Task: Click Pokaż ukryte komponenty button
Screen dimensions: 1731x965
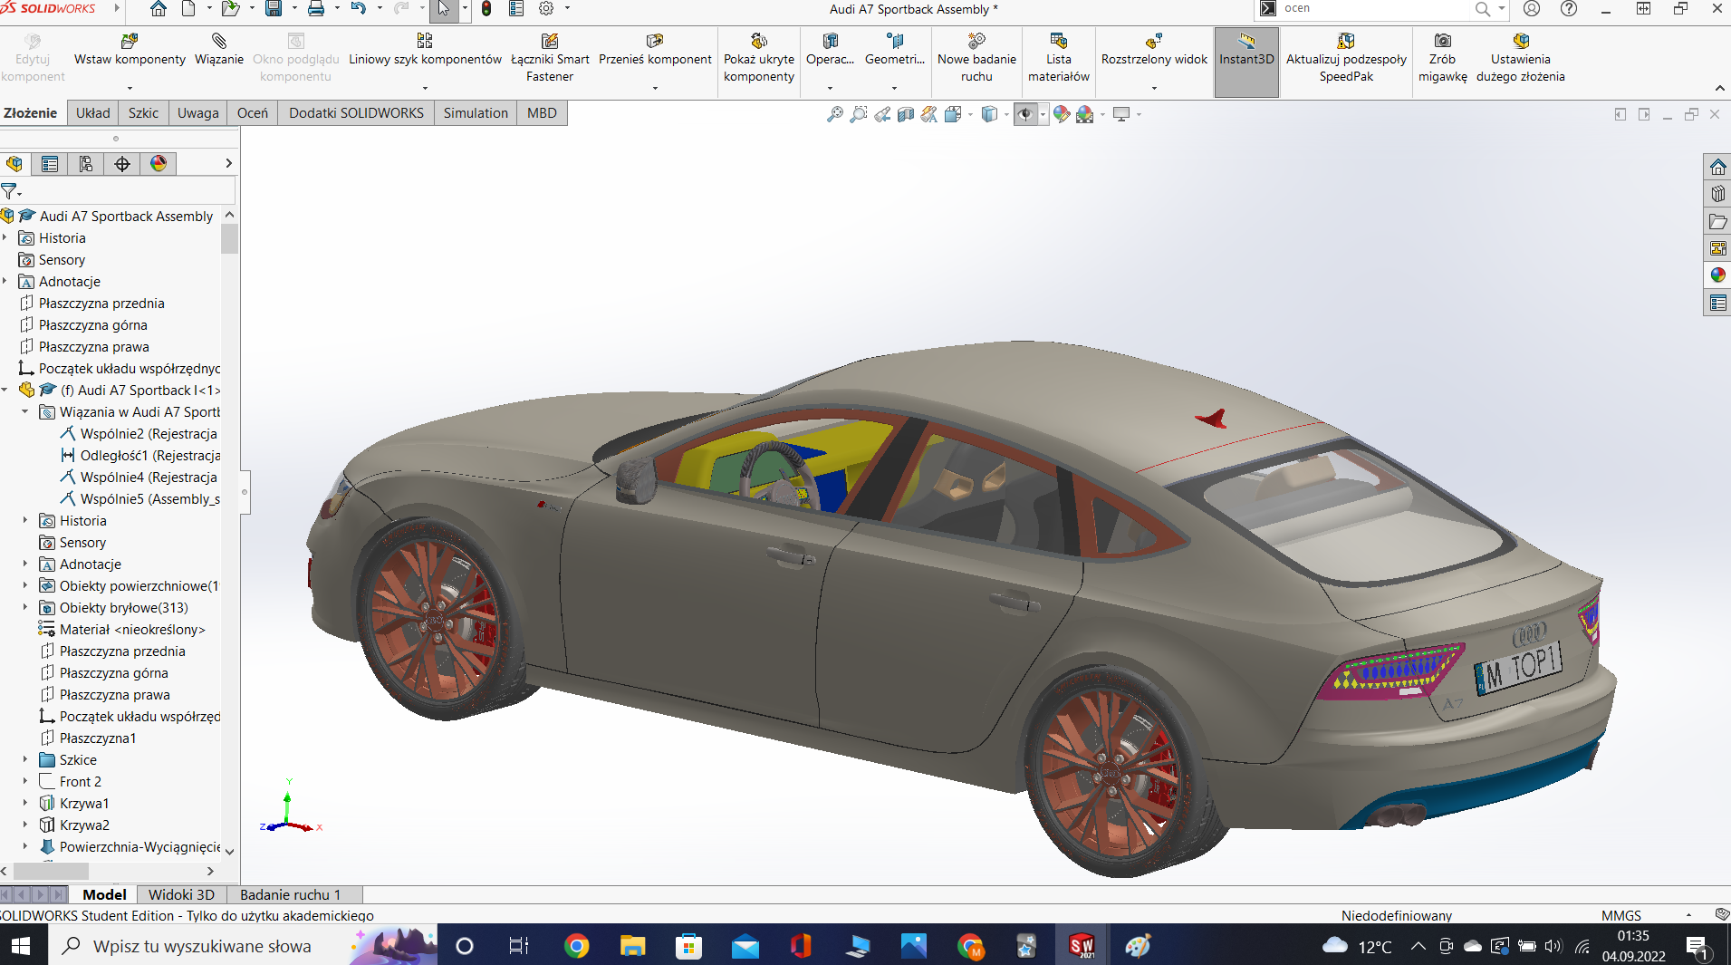Action: coord(759,58)
